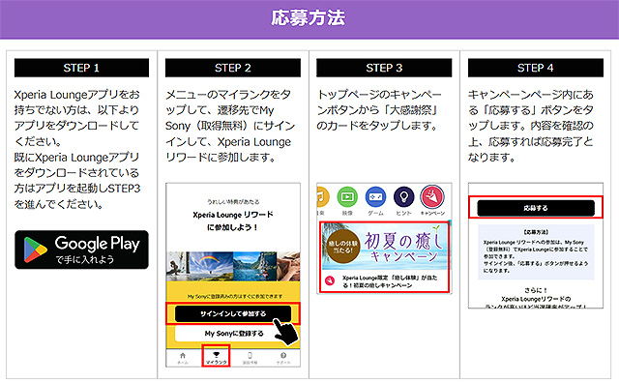Click the small pink icon beside campaign caption
This screenshot has width=619, height=382.
click(x=329, y=281)
